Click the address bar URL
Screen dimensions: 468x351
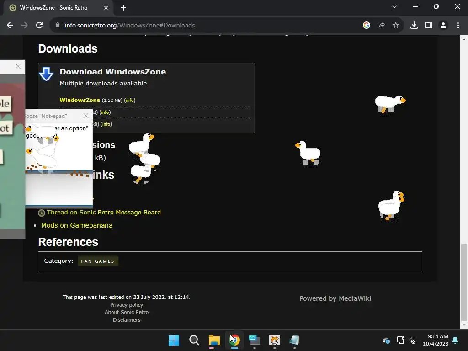tap(130, 26)
